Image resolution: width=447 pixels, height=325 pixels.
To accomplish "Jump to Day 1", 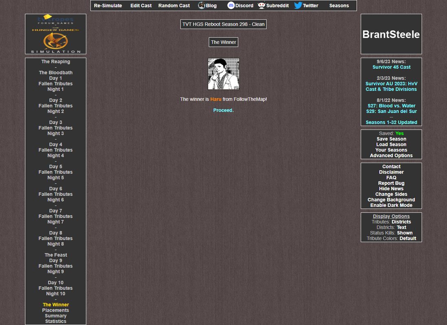I will tap(56, 78).
